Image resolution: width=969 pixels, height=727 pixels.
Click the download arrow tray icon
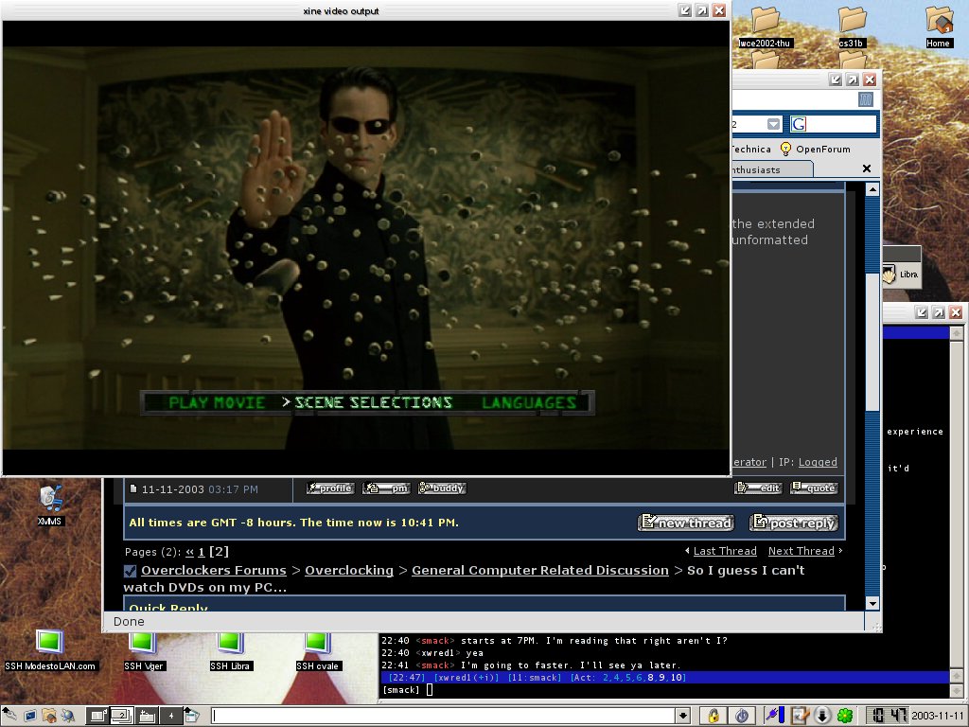tap(822, 716)
